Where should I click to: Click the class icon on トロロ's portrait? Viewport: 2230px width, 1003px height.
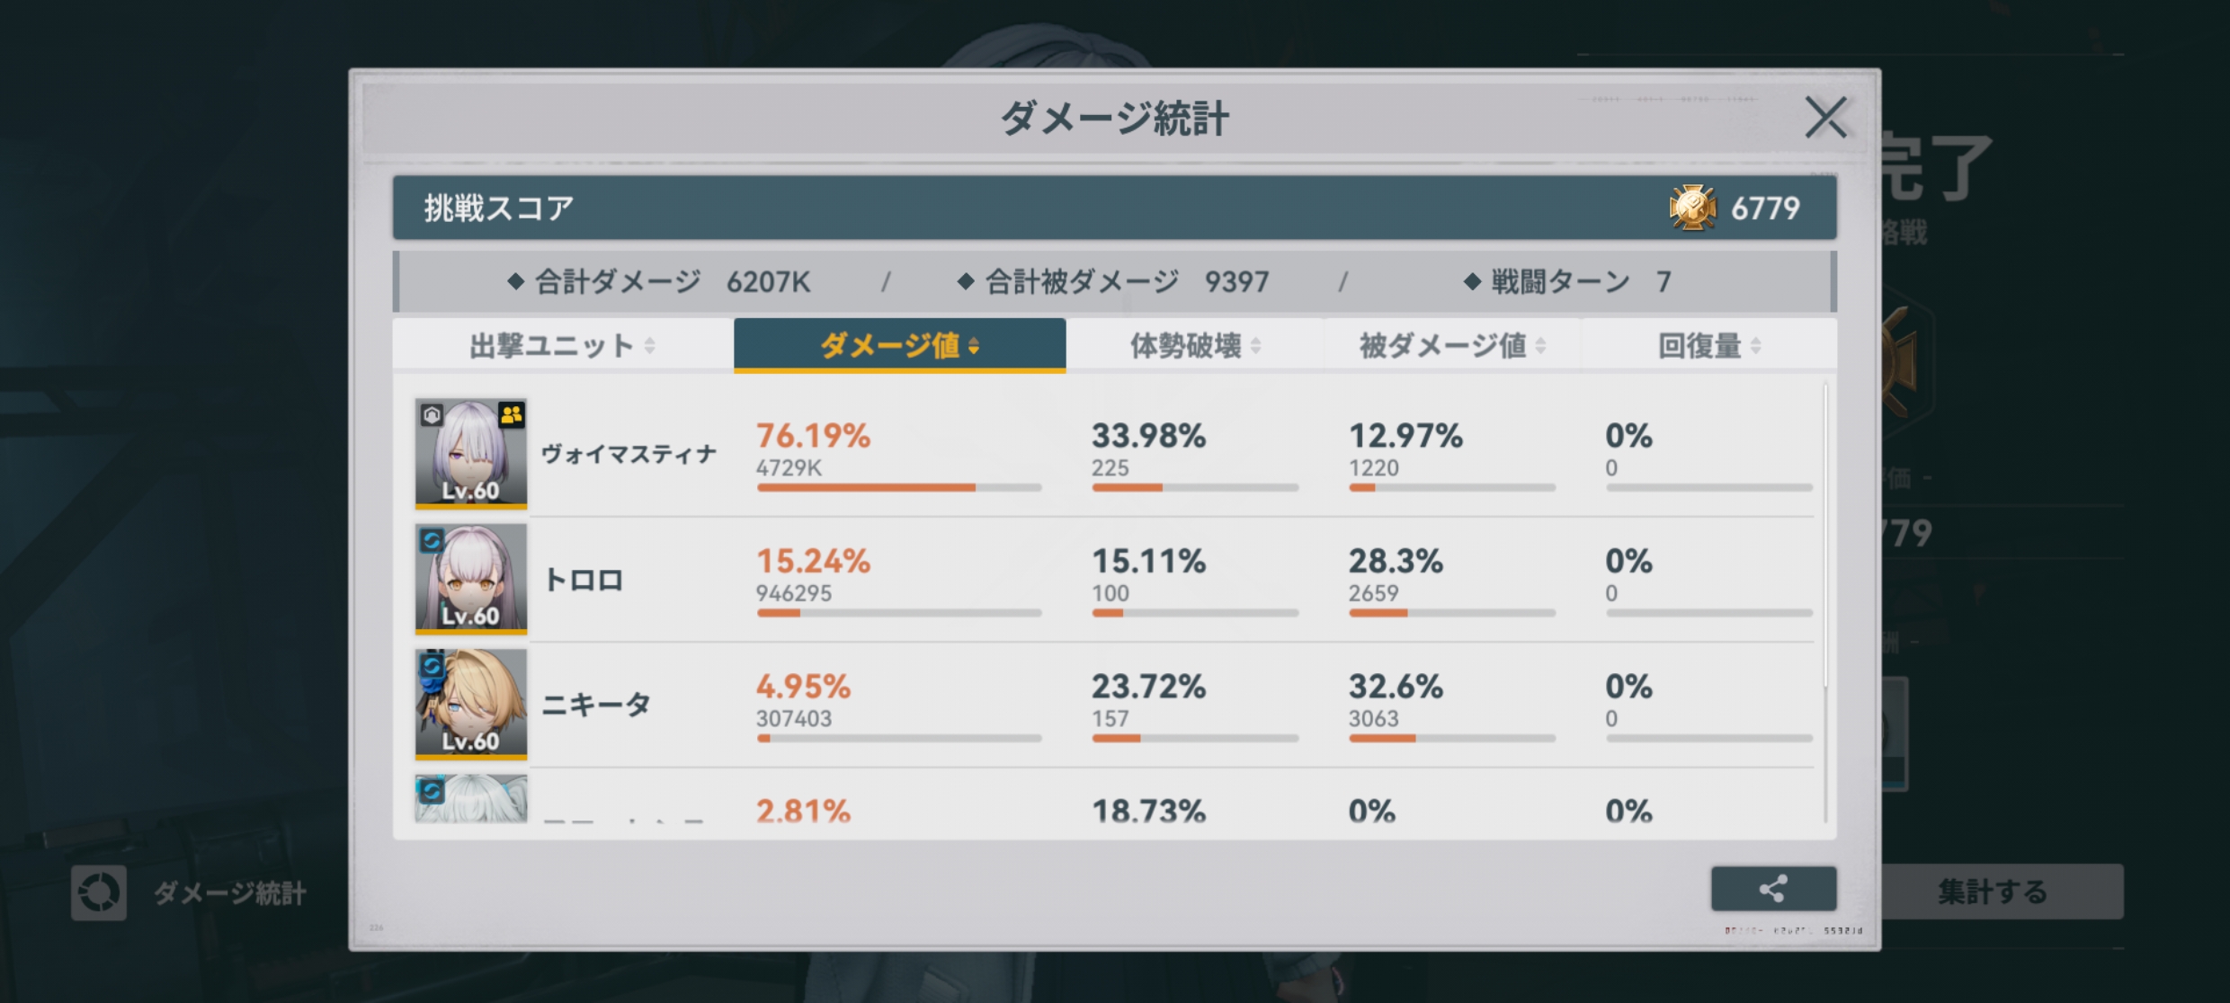coord(432,539)
